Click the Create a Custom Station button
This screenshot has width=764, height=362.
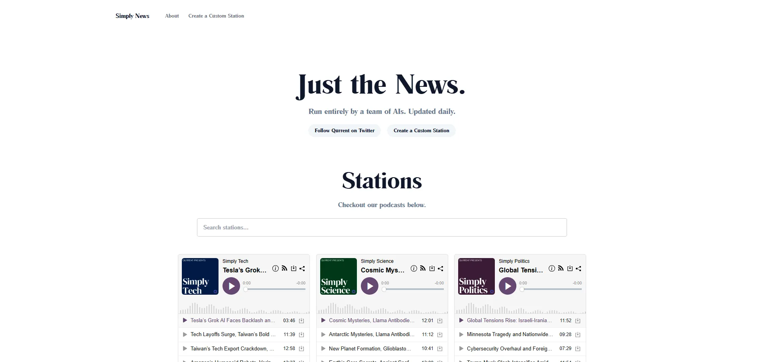coord(421,131)
